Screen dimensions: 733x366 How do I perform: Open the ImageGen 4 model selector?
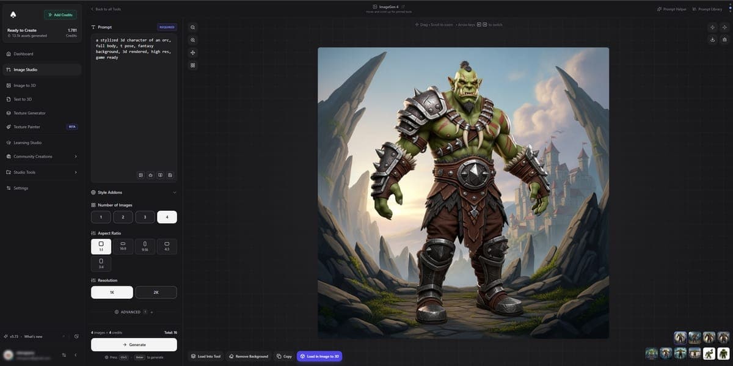388,6
